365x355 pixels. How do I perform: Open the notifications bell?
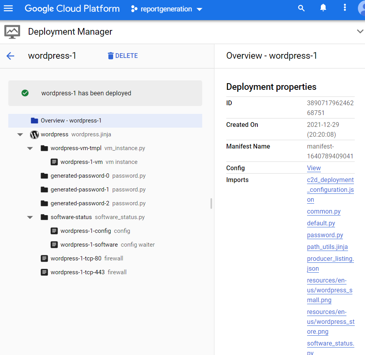(x=323, y=8)
